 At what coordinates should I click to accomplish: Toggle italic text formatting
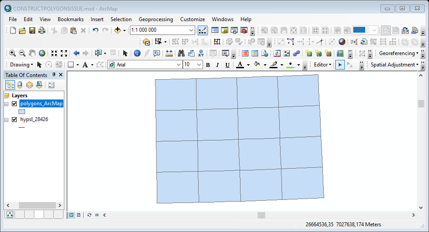[218, 65]
